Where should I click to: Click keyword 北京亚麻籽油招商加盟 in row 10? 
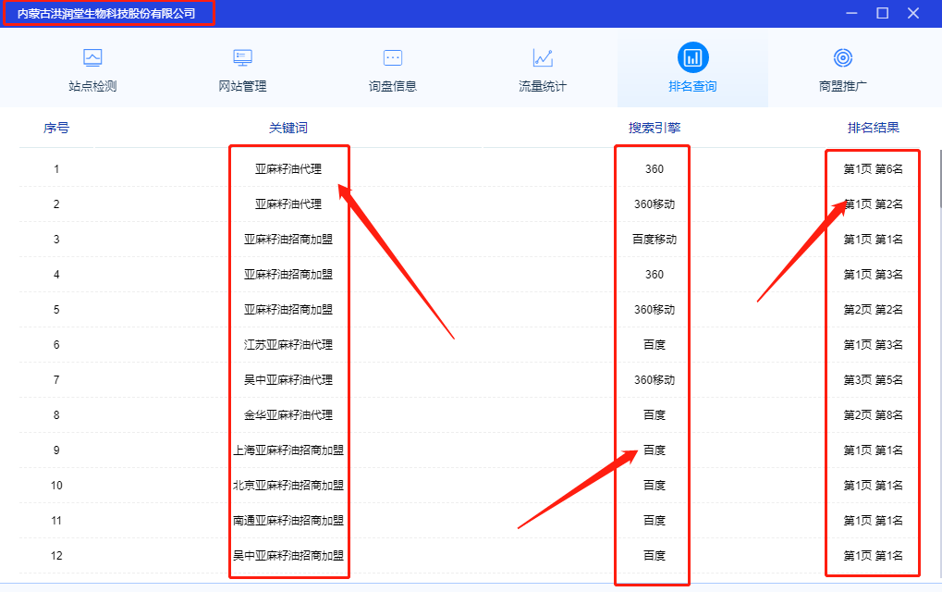288,485
